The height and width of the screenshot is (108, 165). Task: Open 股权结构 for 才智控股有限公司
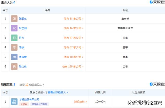81,102
